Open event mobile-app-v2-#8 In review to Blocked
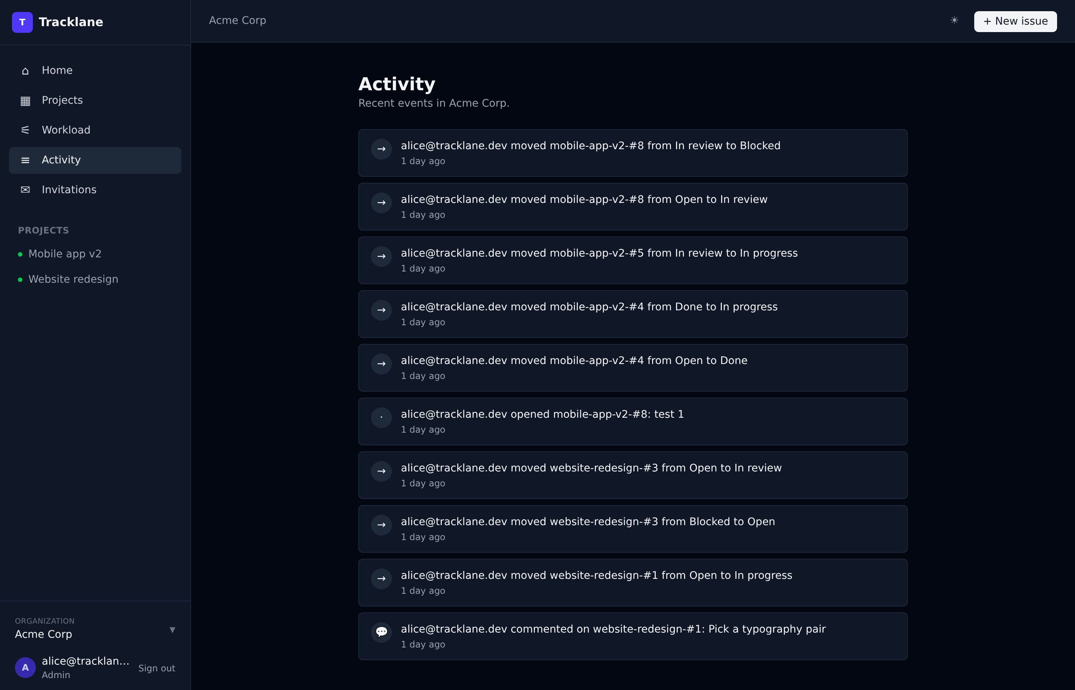The image size is (1075, 690). pyautogui.click(x=633, y=153)
